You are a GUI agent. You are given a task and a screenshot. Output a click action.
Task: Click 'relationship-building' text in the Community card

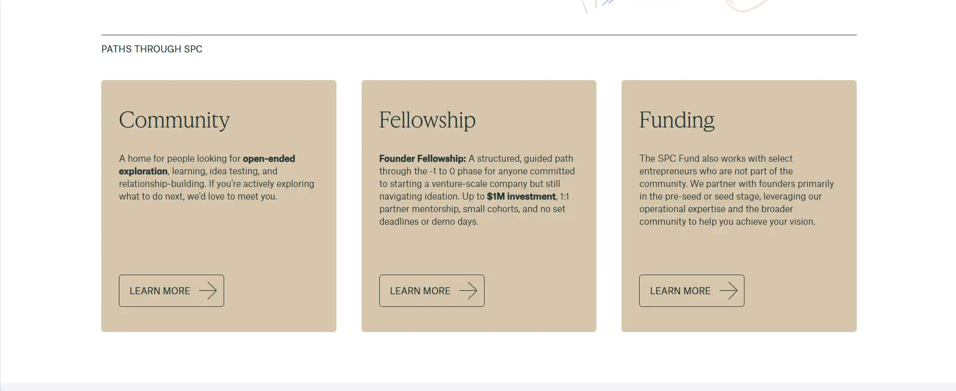162,184
